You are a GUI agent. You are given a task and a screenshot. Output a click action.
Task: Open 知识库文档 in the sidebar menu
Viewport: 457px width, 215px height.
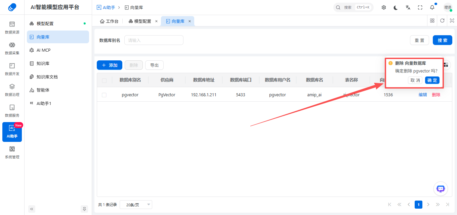pyautogui.click(x=58, y=77)
